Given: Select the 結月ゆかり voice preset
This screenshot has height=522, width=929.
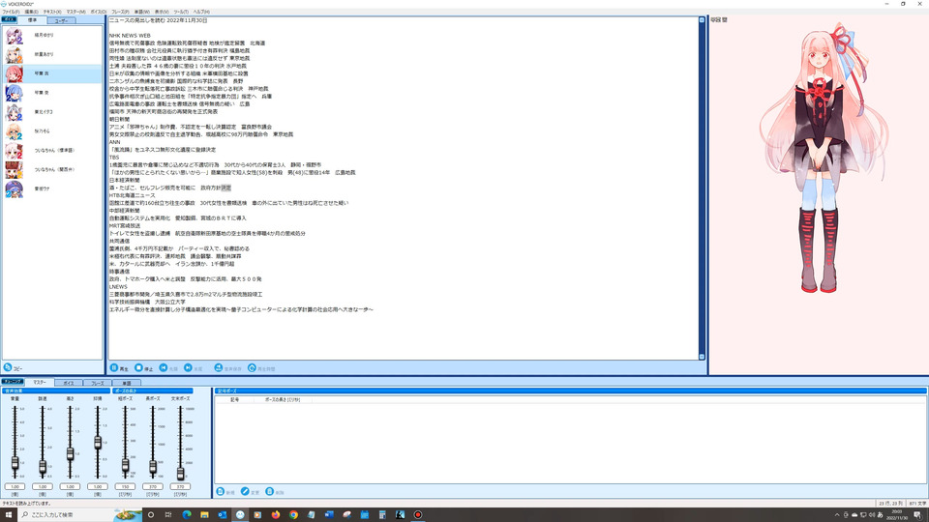Looking at the screenshot, I should (x=52, y=36).
